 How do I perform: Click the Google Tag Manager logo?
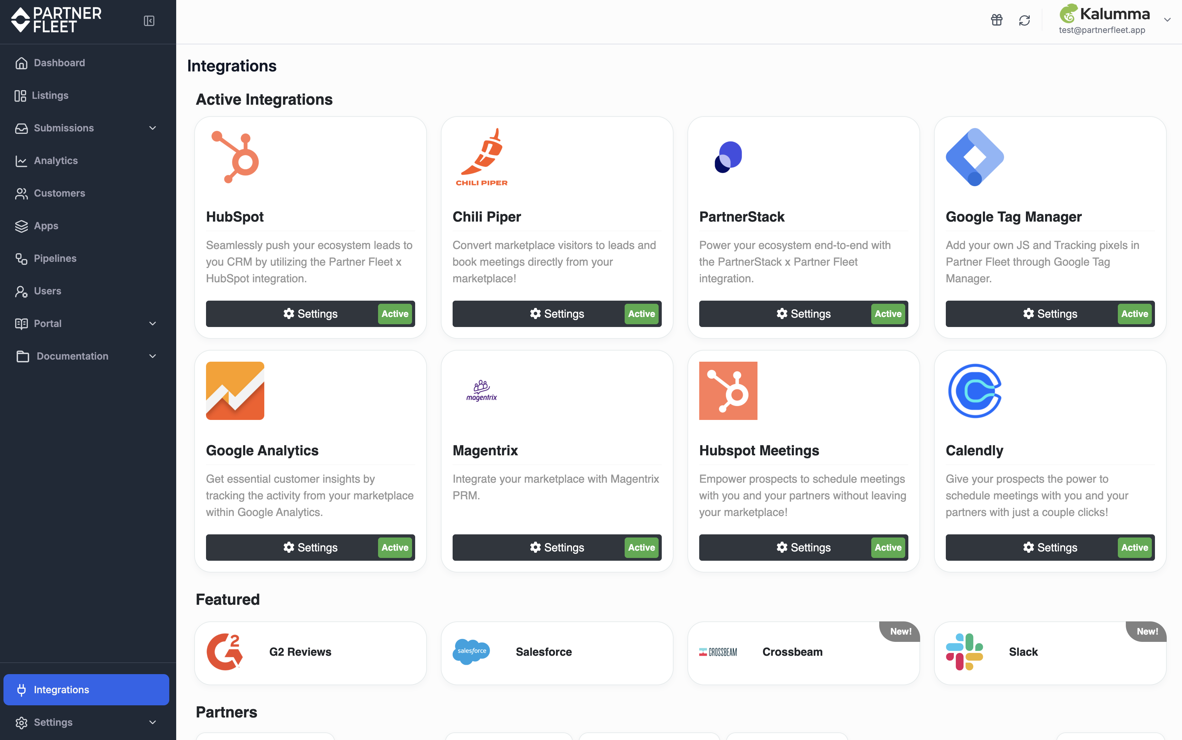pos(975,157)
